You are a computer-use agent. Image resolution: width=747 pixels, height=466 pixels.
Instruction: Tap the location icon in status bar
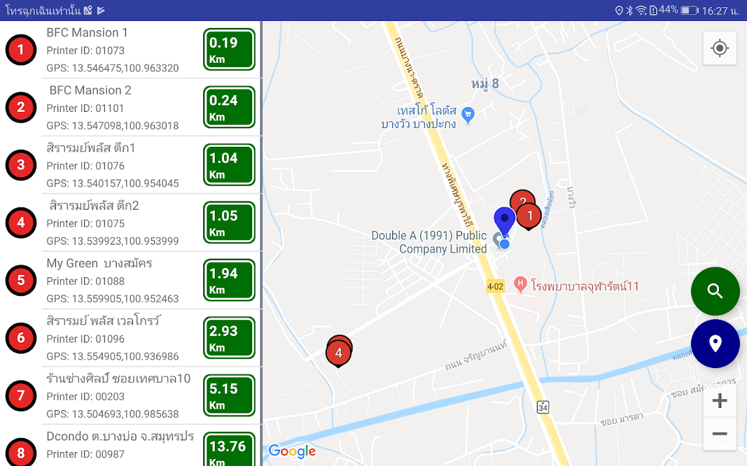[x=619, y=10]
